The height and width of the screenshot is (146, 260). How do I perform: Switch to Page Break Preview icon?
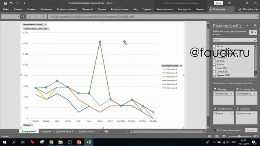224,136
